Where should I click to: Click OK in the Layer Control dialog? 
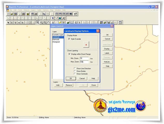point(108,35)
